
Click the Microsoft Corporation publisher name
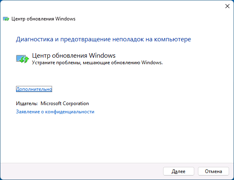[x=65, y=103]
